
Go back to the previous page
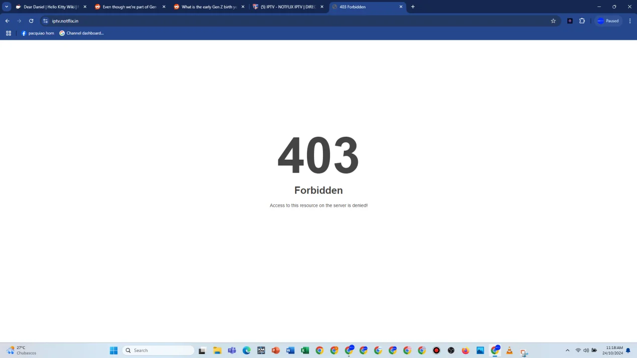point(7,21)
